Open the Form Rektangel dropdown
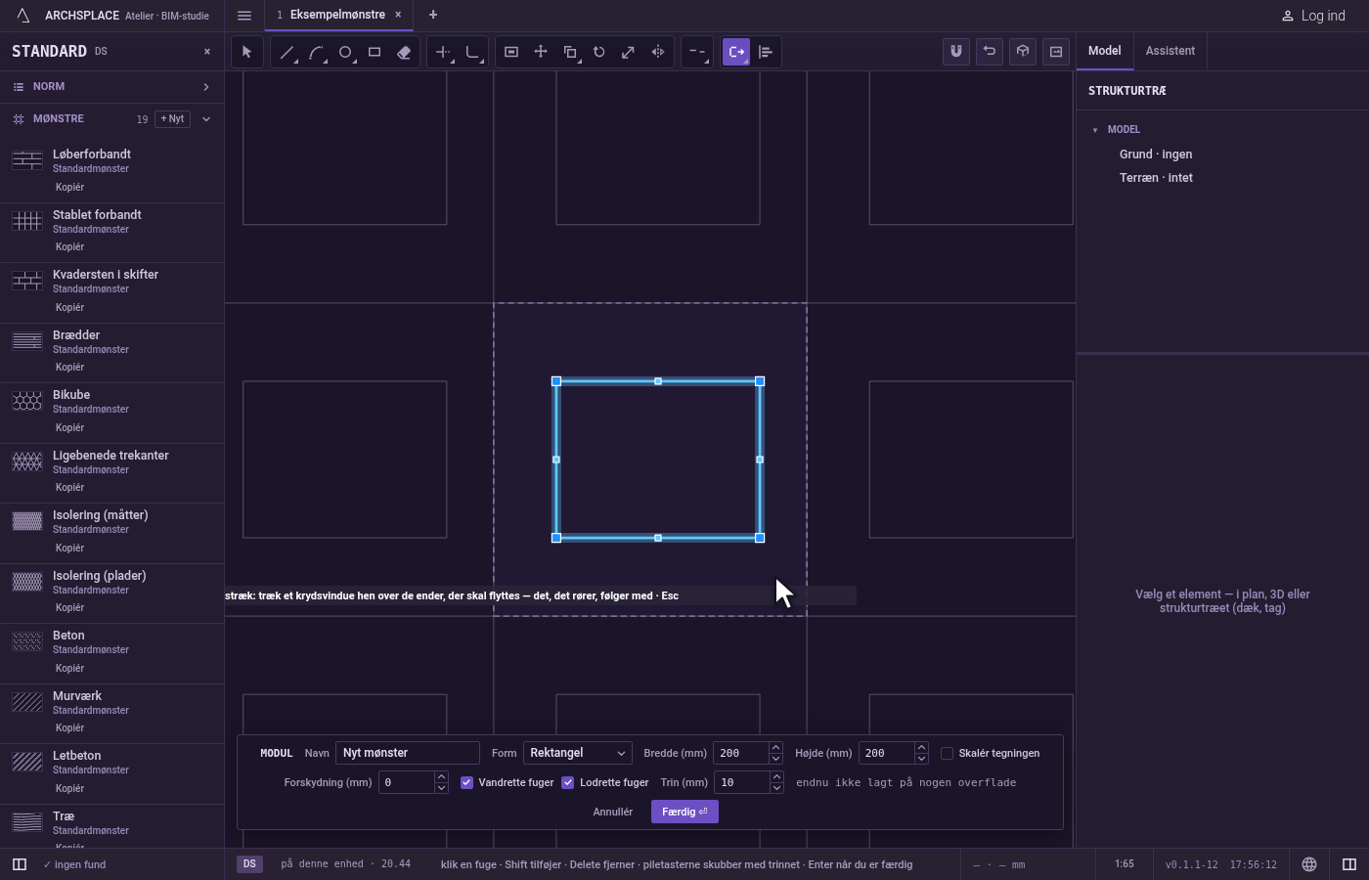Image resolution: width=1369 pixels, height=880 pixels. [578, 753]
